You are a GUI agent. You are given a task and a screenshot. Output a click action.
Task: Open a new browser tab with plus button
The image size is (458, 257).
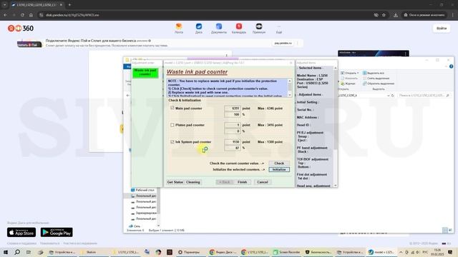69,5
